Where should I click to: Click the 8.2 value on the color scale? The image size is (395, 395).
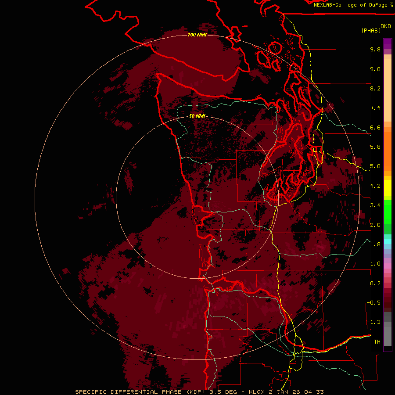(x=375, y=88)
